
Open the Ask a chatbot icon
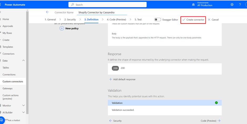(x=2, y=120)
